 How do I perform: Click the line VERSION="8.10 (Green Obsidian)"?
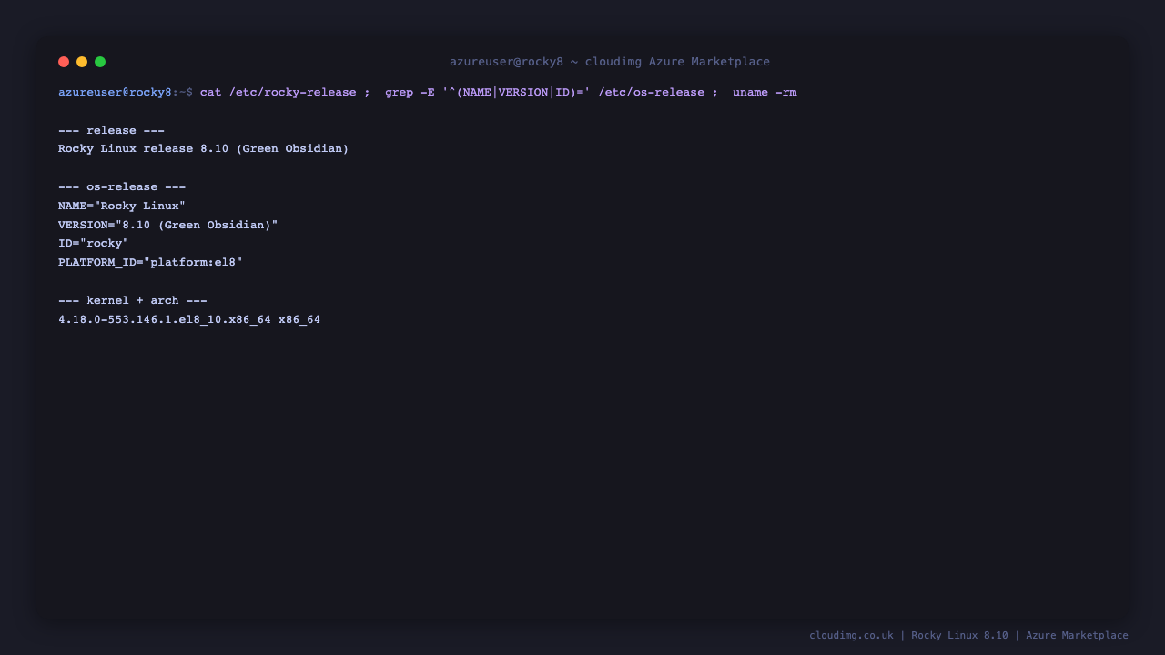click(x=168, y=225)
